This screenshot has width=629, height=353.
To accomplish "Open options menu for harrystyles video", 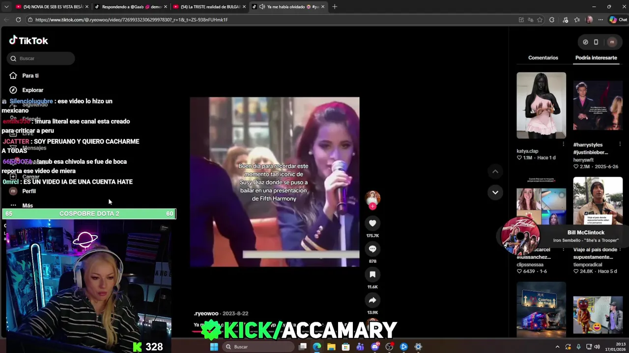I will point(620,144).
